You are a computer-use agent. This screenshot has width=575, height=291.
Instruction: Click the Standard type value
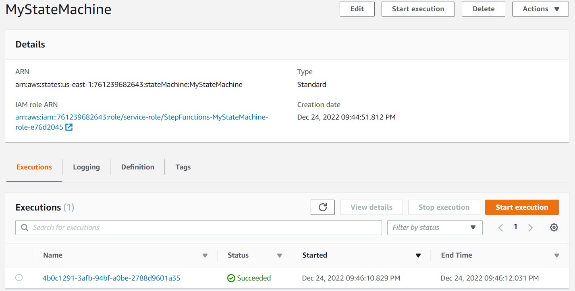[312, 85]
